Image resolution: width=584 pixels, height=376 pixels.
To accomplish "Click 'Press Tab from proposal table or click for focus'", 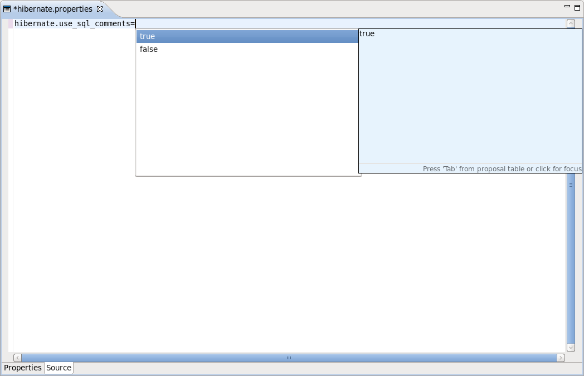I will (x=502, y=168).
